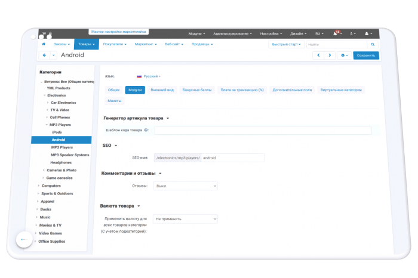This screenshot has height=278, width=418.
Task: Open the Мастер настройки маркетплейса link
Action: 119,32
